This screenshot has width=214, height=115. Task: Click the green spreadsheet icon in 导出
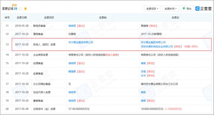click(184, 8)
